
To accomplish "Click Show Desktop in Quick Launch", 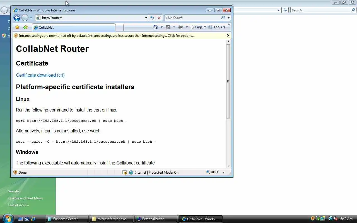I will [20, 219].
